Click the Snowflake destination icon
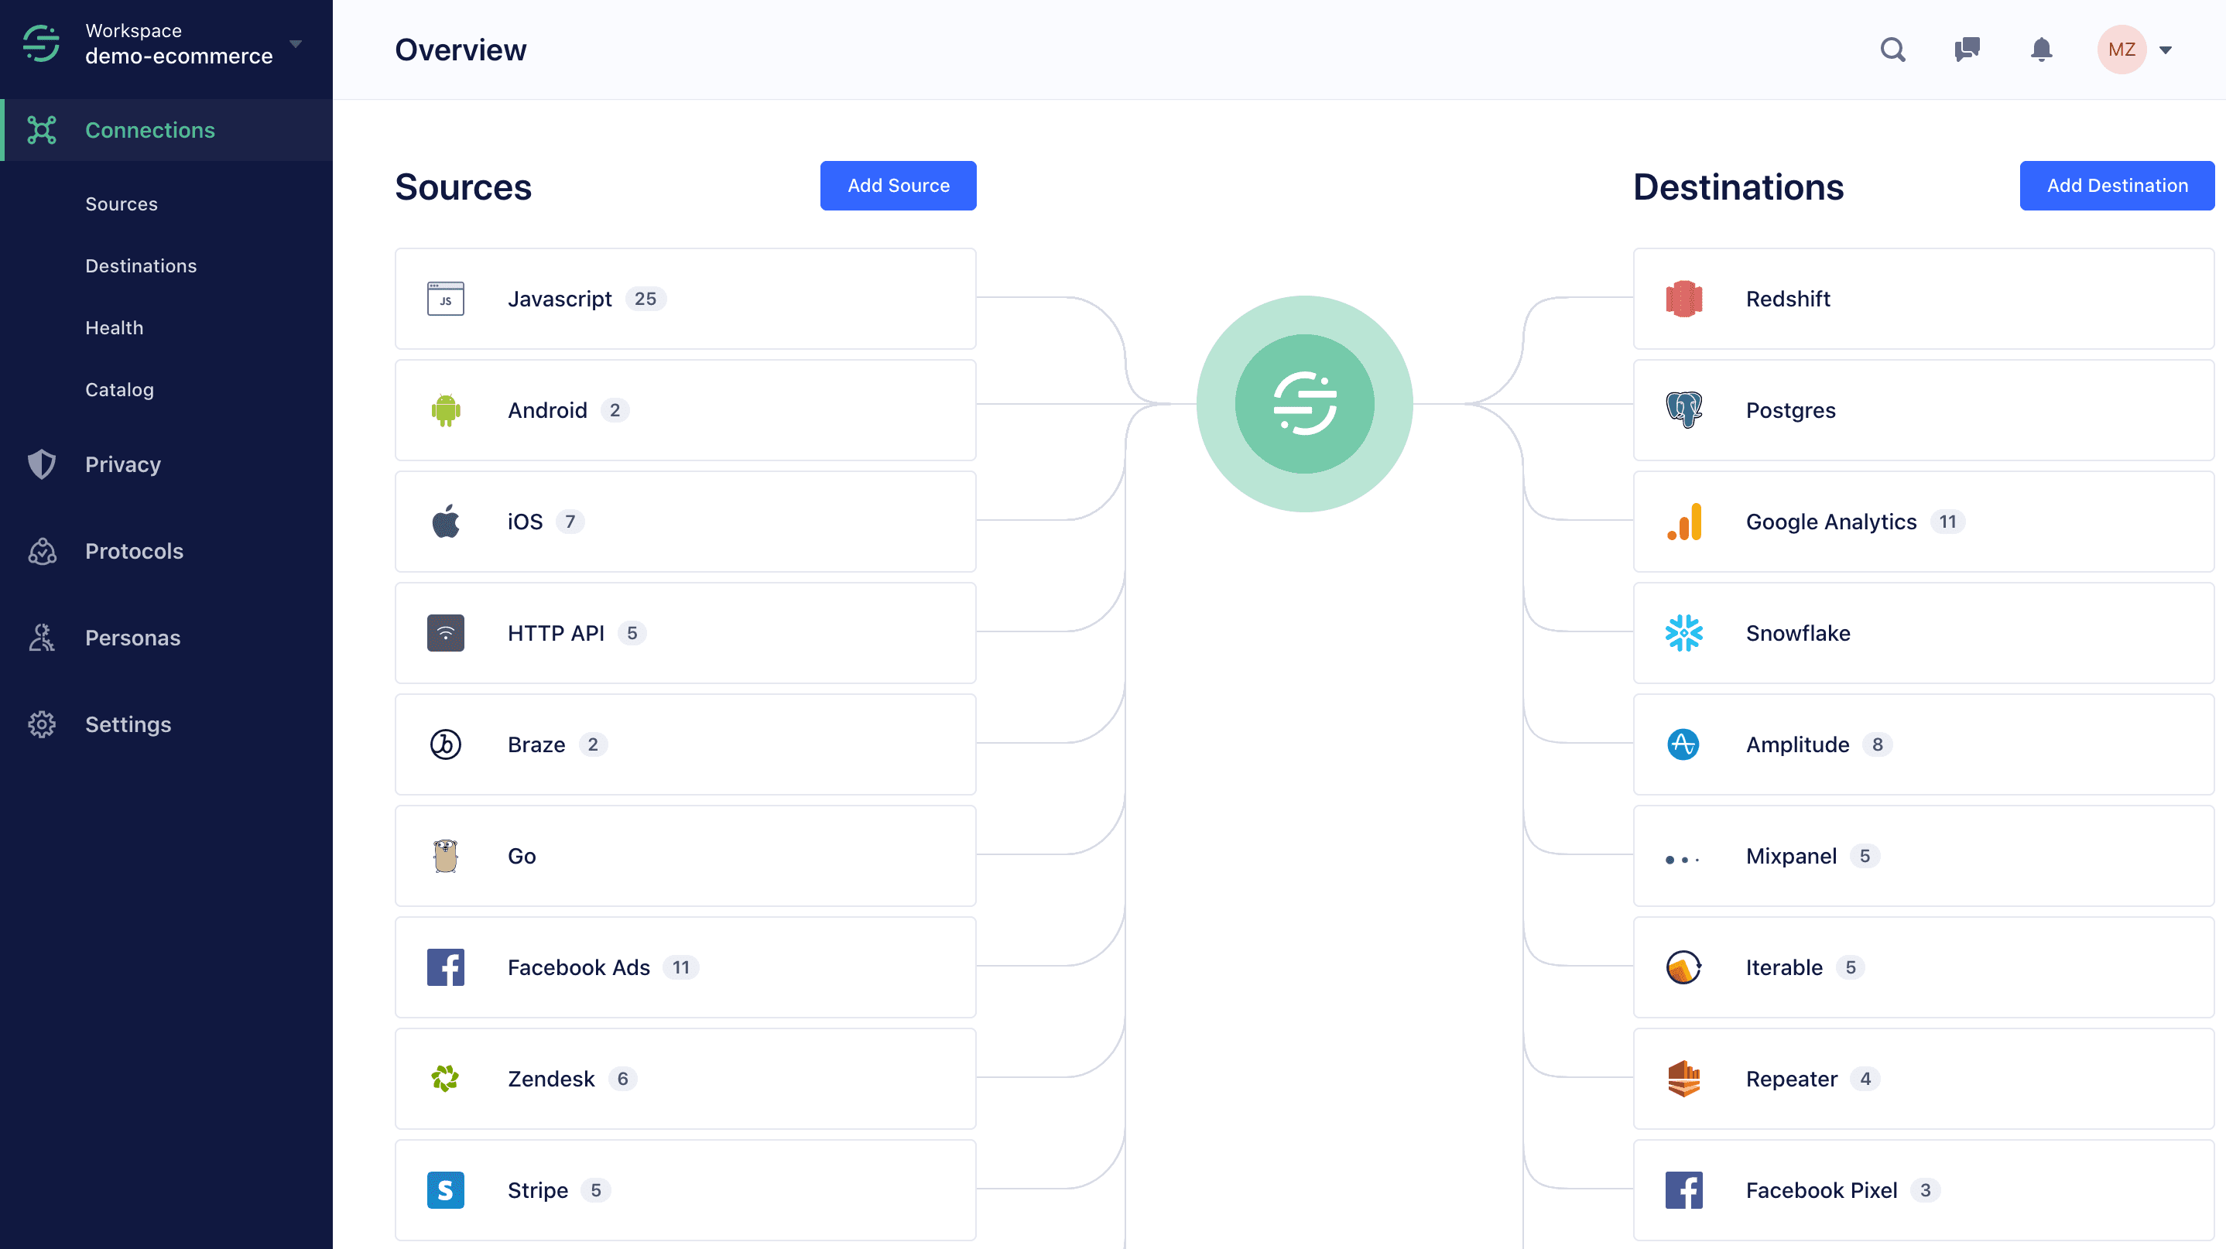Image resolution: width=2226 pixels, height=1249 pixels. point(1684,633)
